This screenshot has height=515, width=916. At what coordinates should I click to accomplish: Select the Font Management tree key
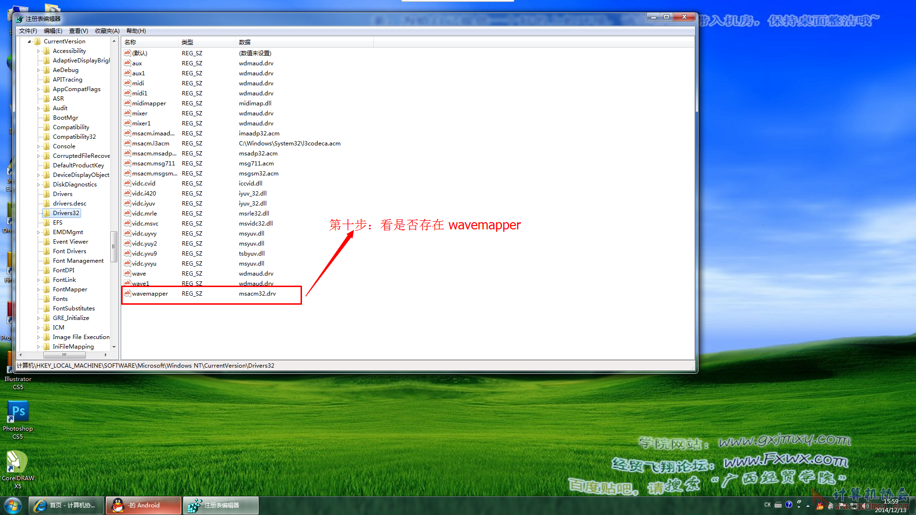coord(78,261)
